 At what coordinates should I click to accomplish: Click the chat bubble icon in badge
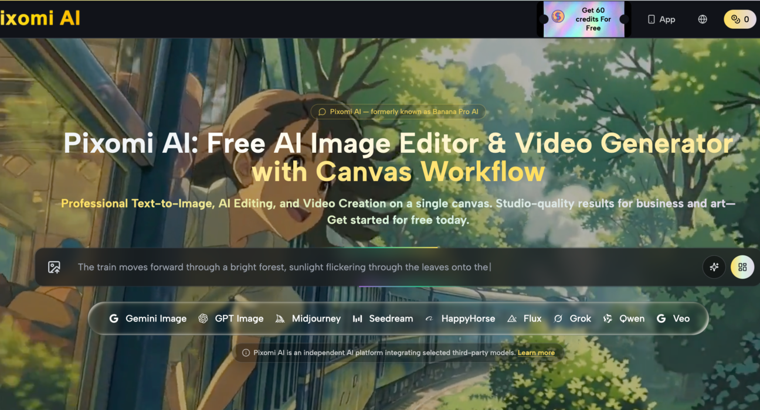click(x=321, y=111)
